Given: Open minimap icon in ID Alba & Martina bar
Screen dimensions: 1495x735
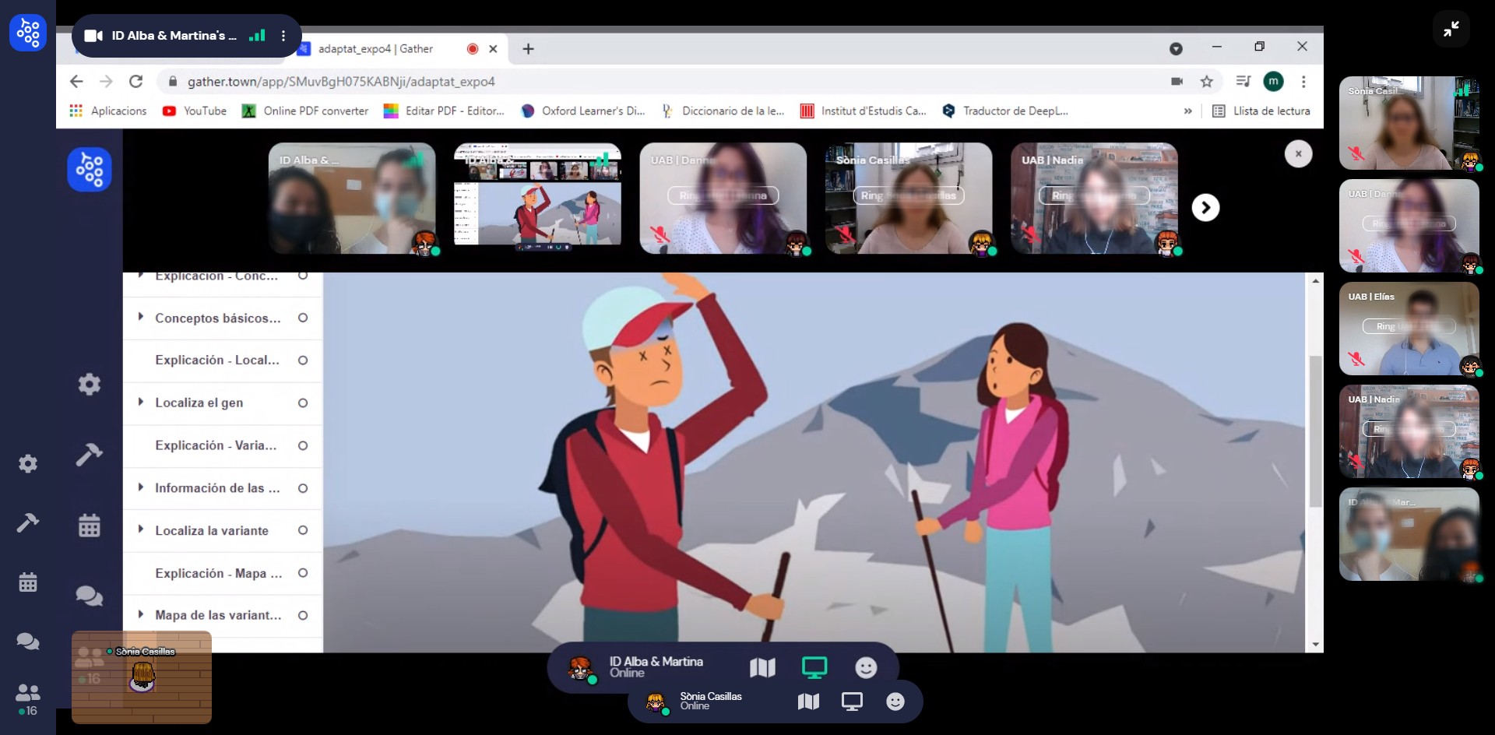Looking at the screenshot, I should [x=763, y=667].
